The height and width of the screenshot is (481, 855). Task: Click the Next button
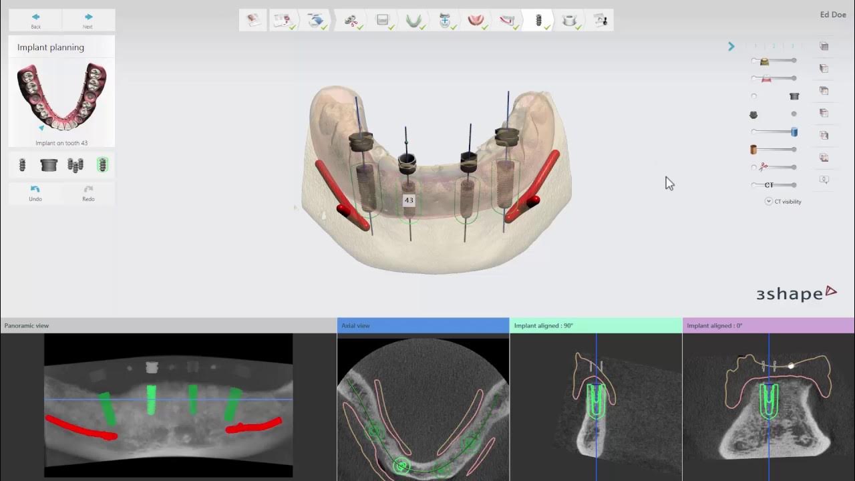[88, 18]
